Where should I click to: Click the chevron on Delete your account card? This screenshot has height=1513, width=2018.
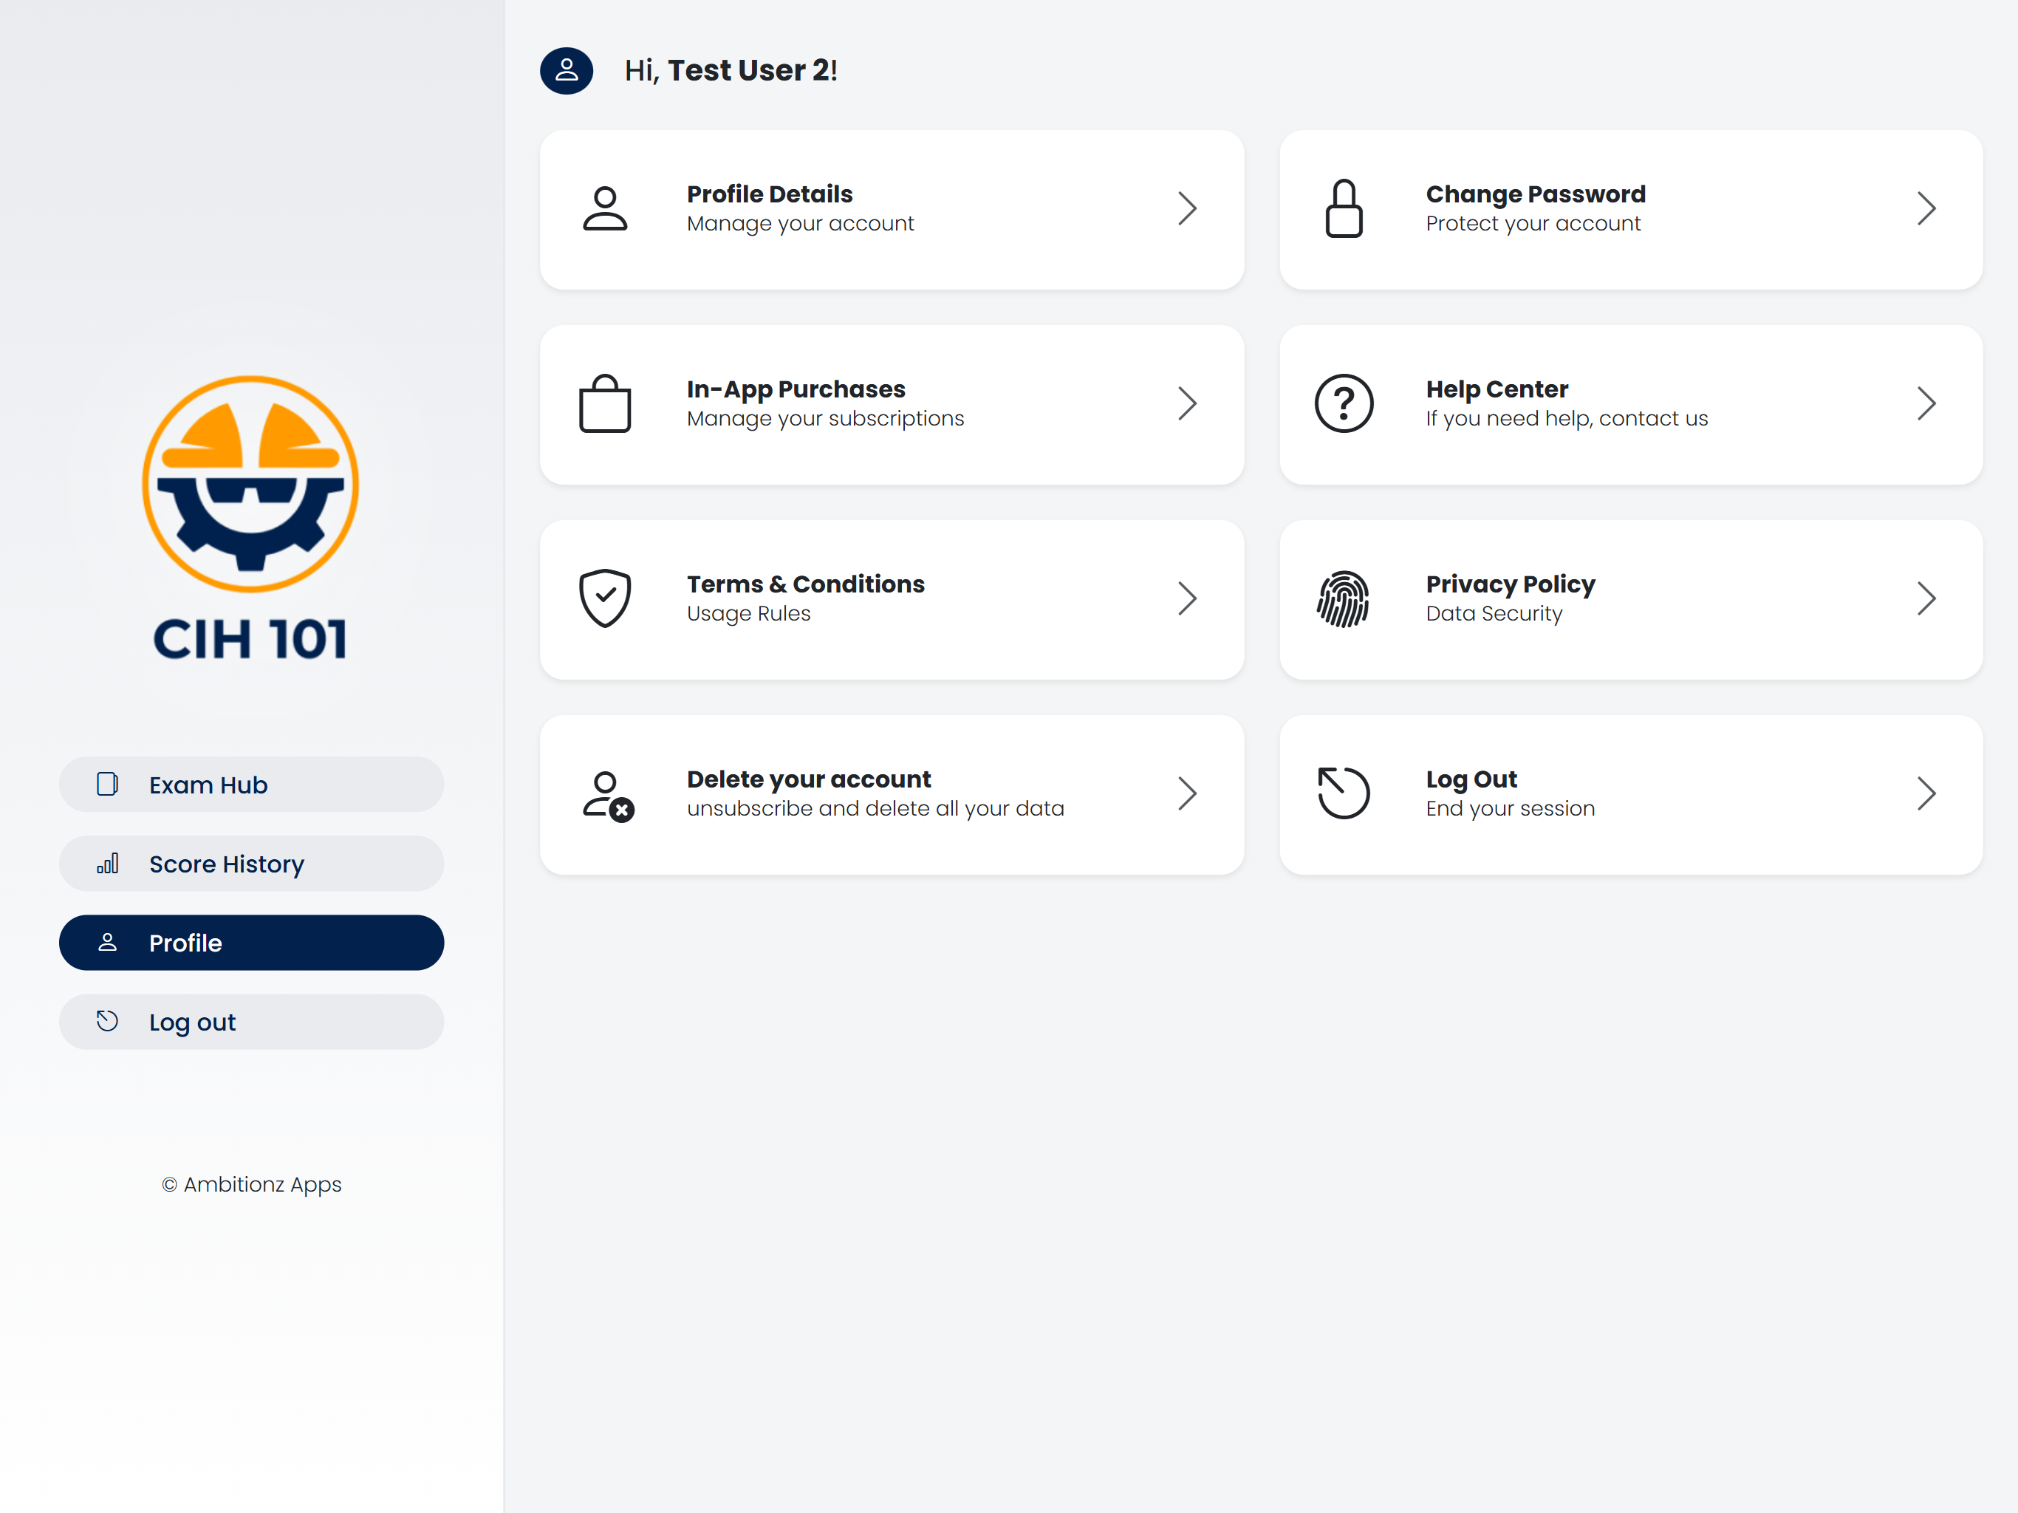pos(1187,794)
